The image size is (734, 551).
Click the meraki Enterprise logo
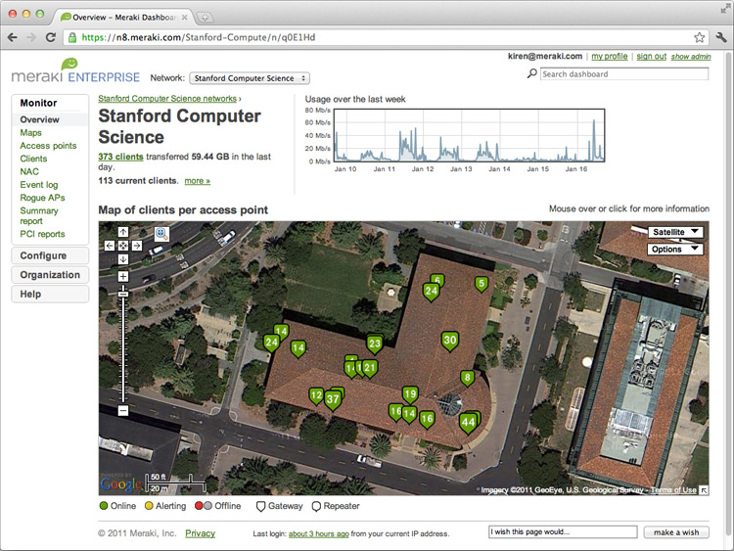tap(75, 70)
